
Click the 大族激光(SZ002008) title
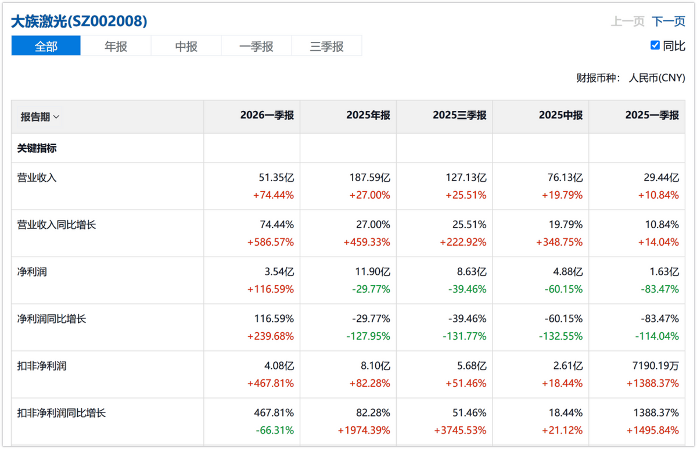click(79, 21)
